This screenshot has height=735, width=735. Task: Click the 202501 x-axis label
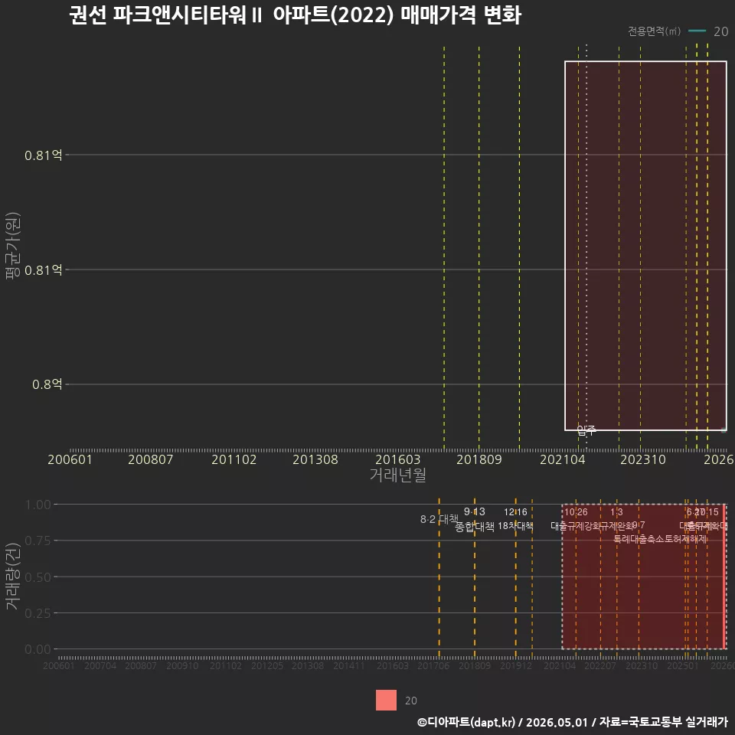pyautogui.click(x=683, y=665)
